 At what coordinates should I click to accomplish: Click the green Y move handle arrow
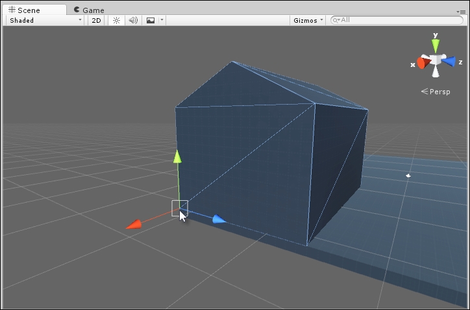[178, 157]
